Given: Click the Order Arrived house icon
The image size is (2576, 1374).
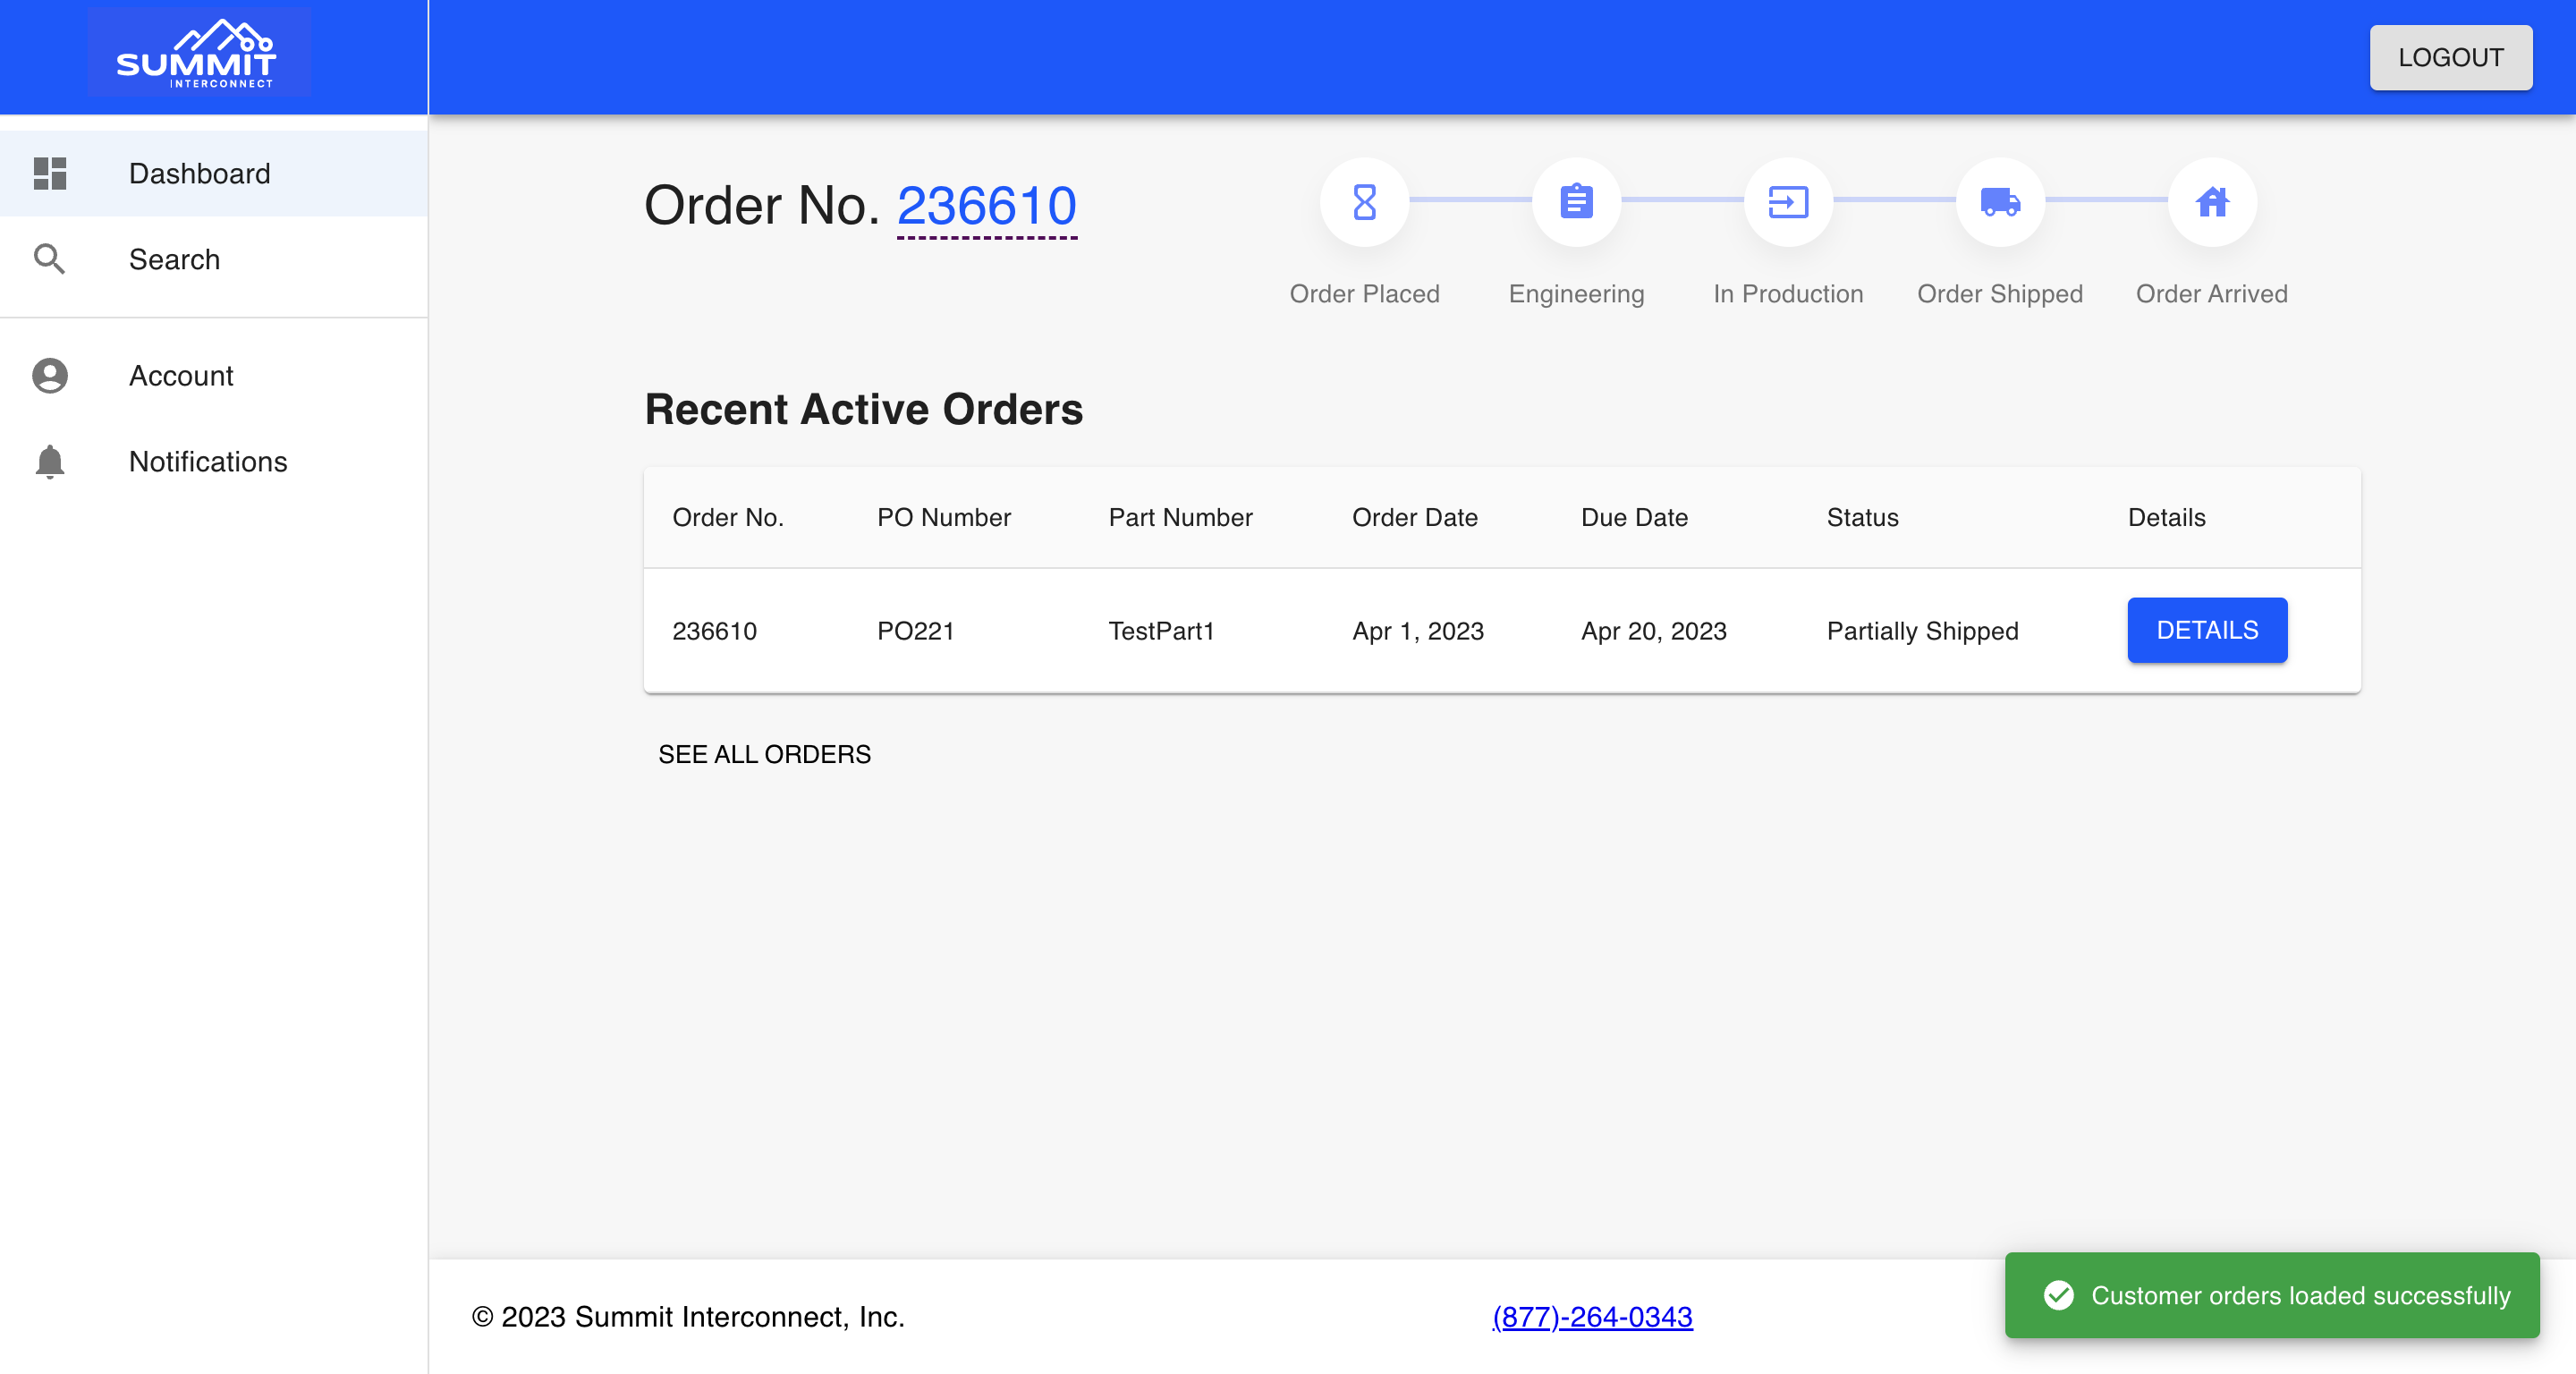Looking at the screenshot, I should point(2212,202).
